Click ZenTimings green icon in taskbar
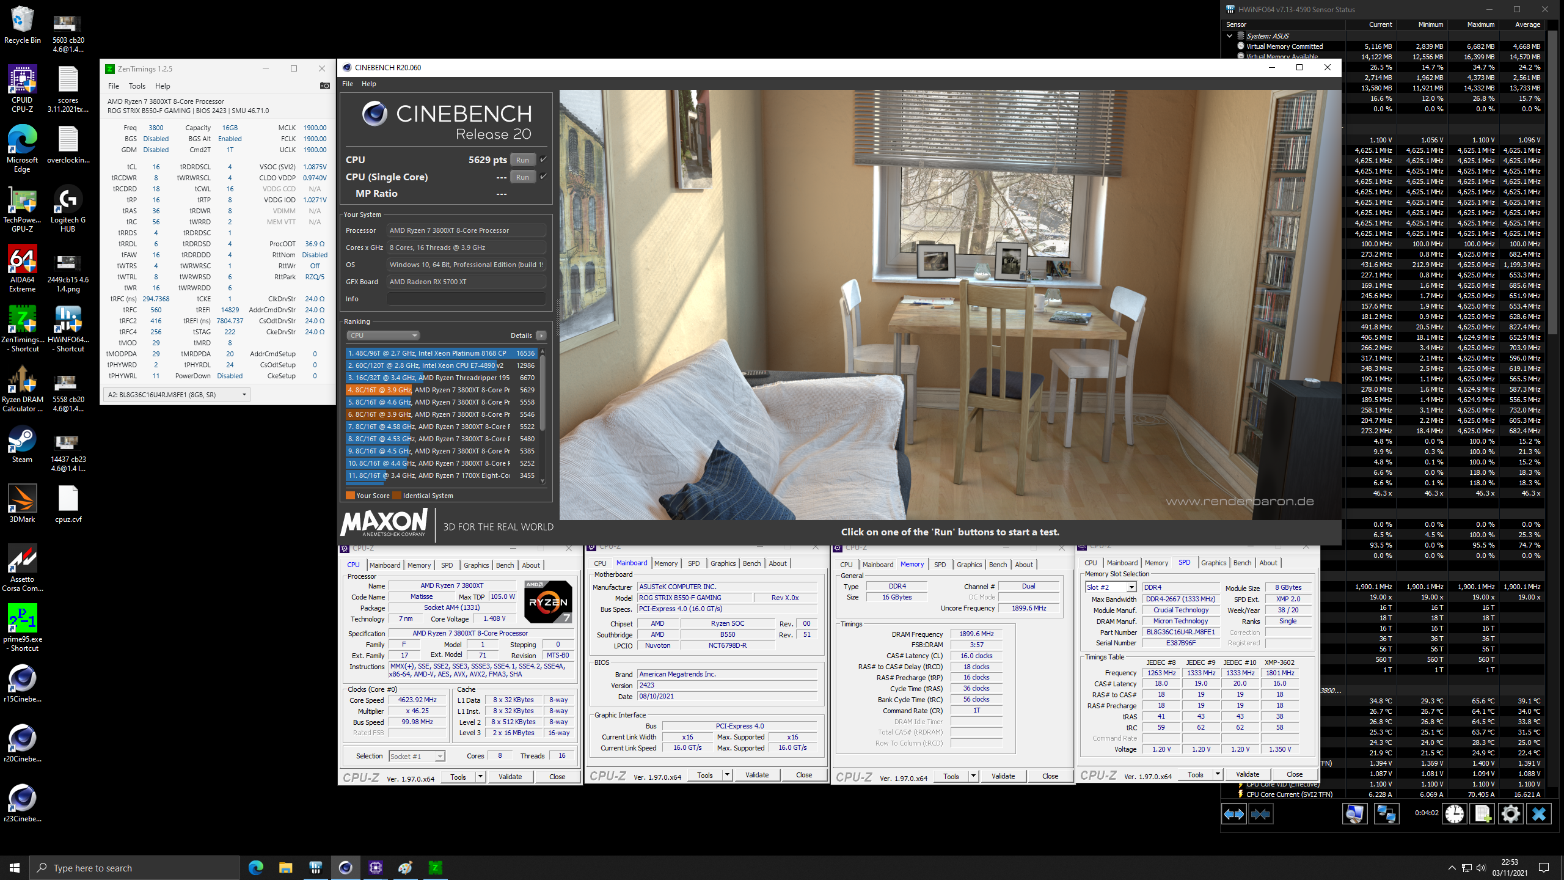This screenshot has width=1564, height=880. [436, 867]
